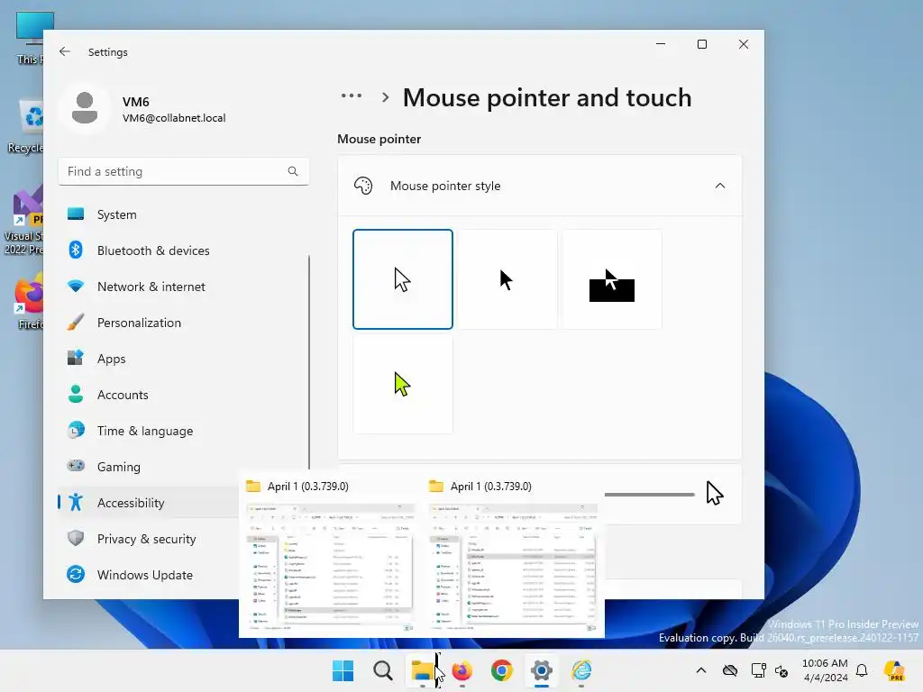The image size is (923, 692).
Task: Select Accessibility in the sidebar
Action: pyautogui.click(x=149, y=503)
